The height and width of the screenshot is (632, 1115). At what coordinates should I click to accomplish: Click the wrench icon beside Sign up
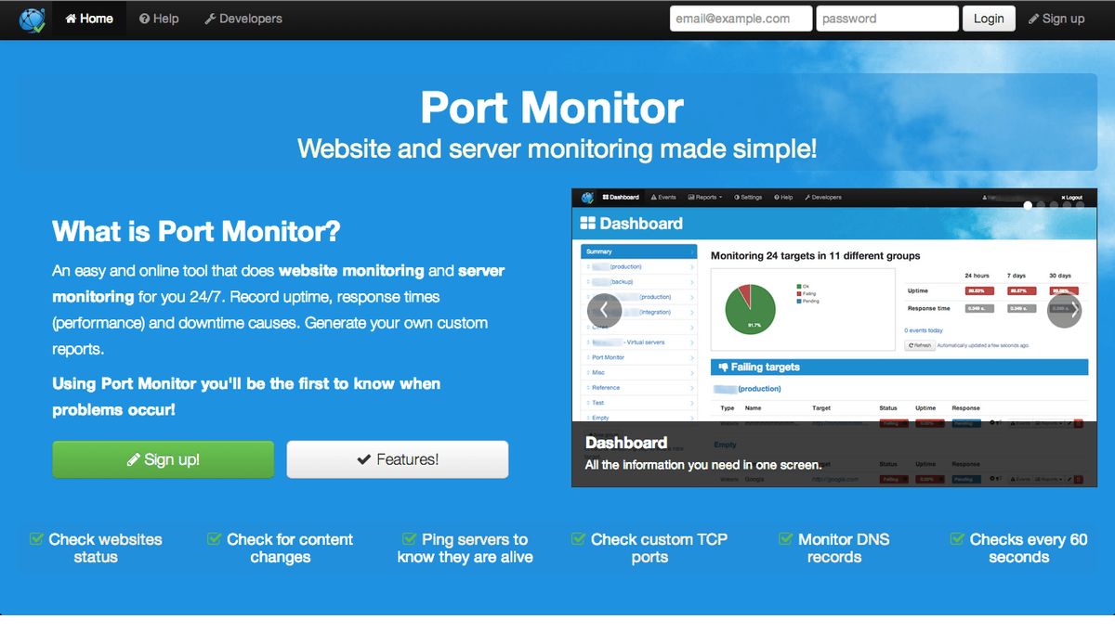1036,19
